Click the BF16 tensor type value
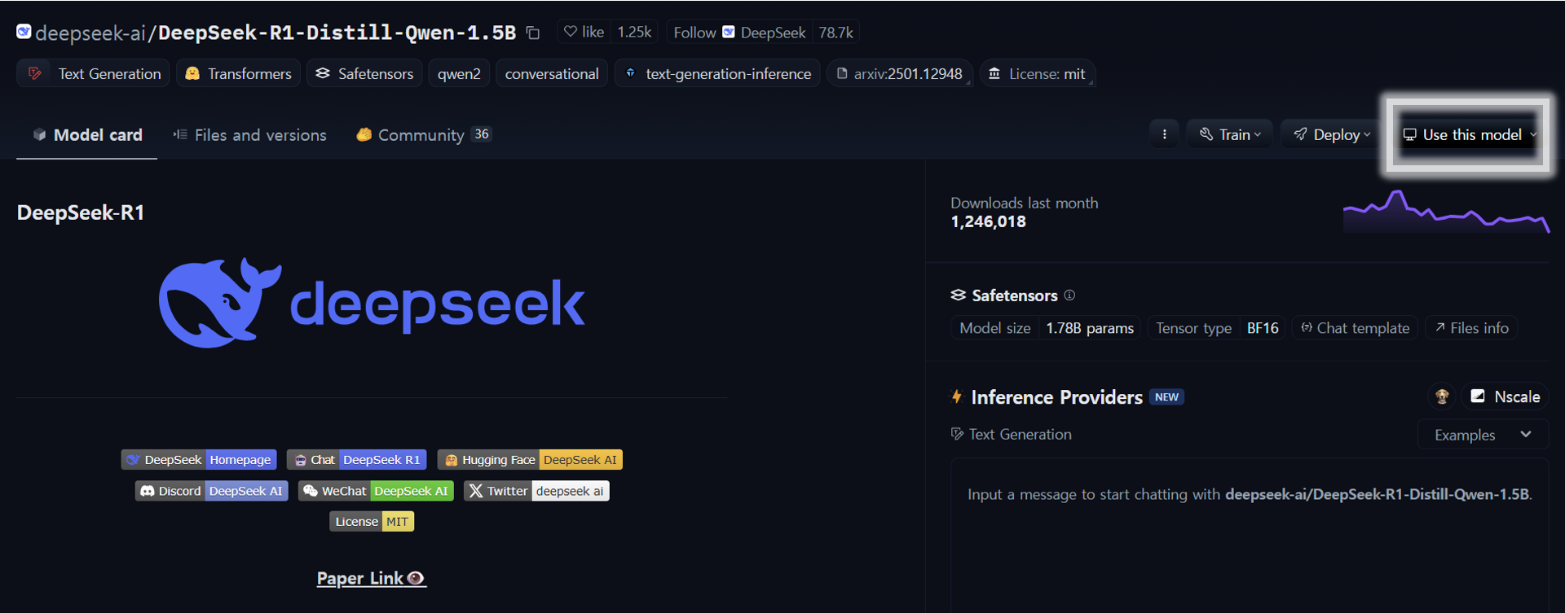Viewport: 1565px width, 613px height. (1263, 327)
